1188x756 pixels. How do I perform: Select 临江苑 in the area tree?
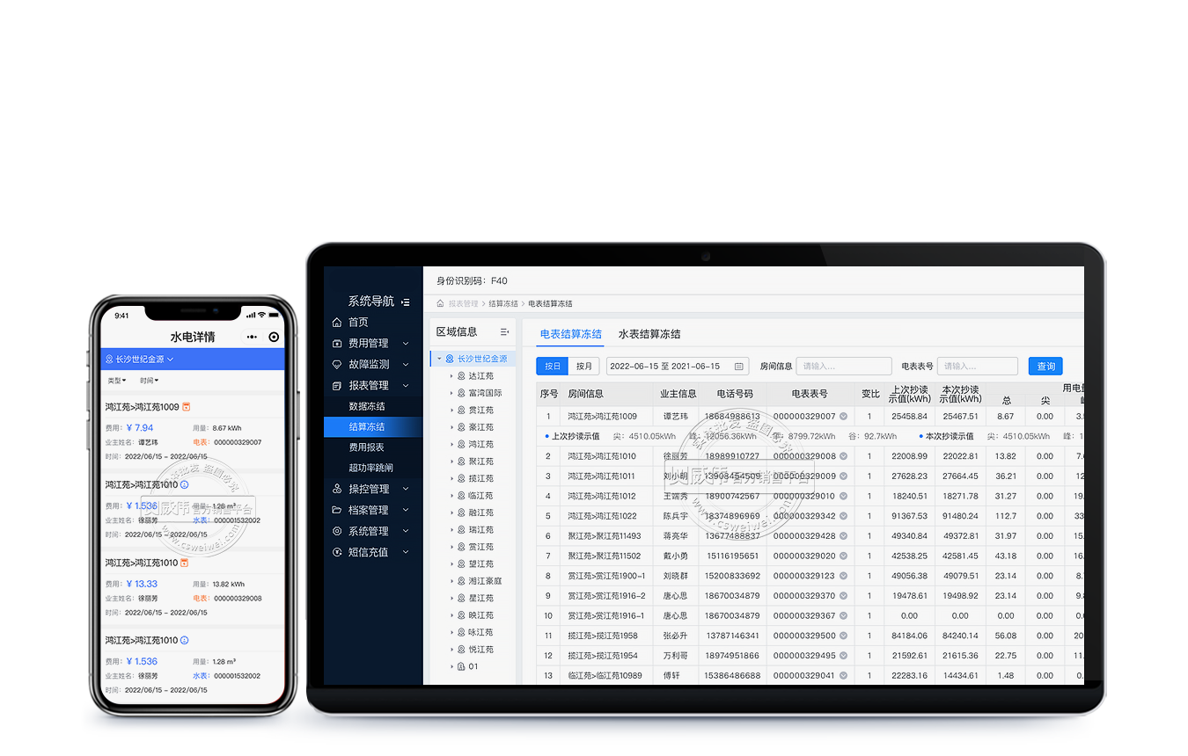[x=480, y=496]
